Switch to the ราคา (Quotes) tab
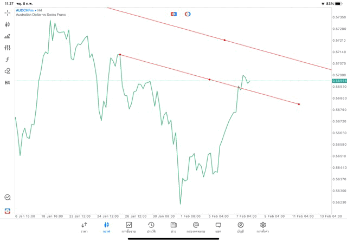The height and width of the screenshot is (242, 347). pos(84,227)
